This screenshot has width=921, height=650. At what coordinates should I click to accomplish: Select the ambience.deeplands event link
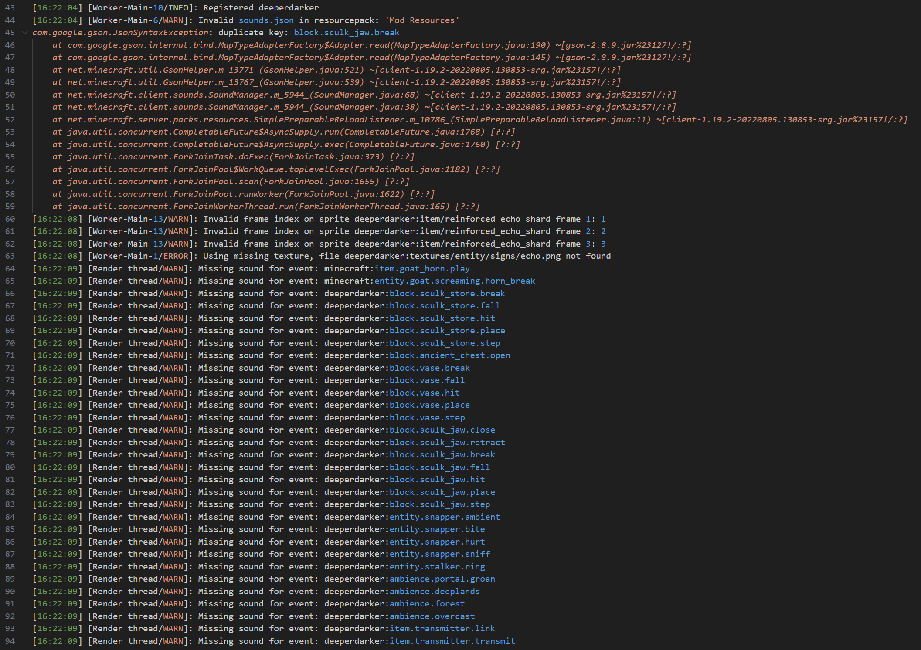pyautogui.click(x=434, y=592)
